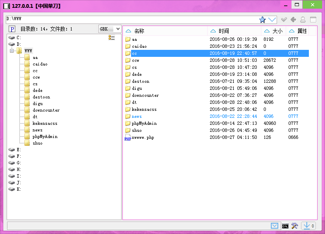Viewport: 325px width, 234px height.
Task: Click the tree view options icon
Action: (112, 37)
